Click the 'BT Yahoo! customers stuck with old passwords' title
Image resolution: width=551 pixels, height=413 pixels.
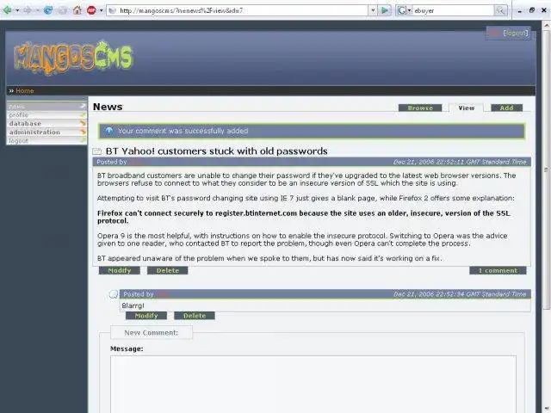pos(216,151)
